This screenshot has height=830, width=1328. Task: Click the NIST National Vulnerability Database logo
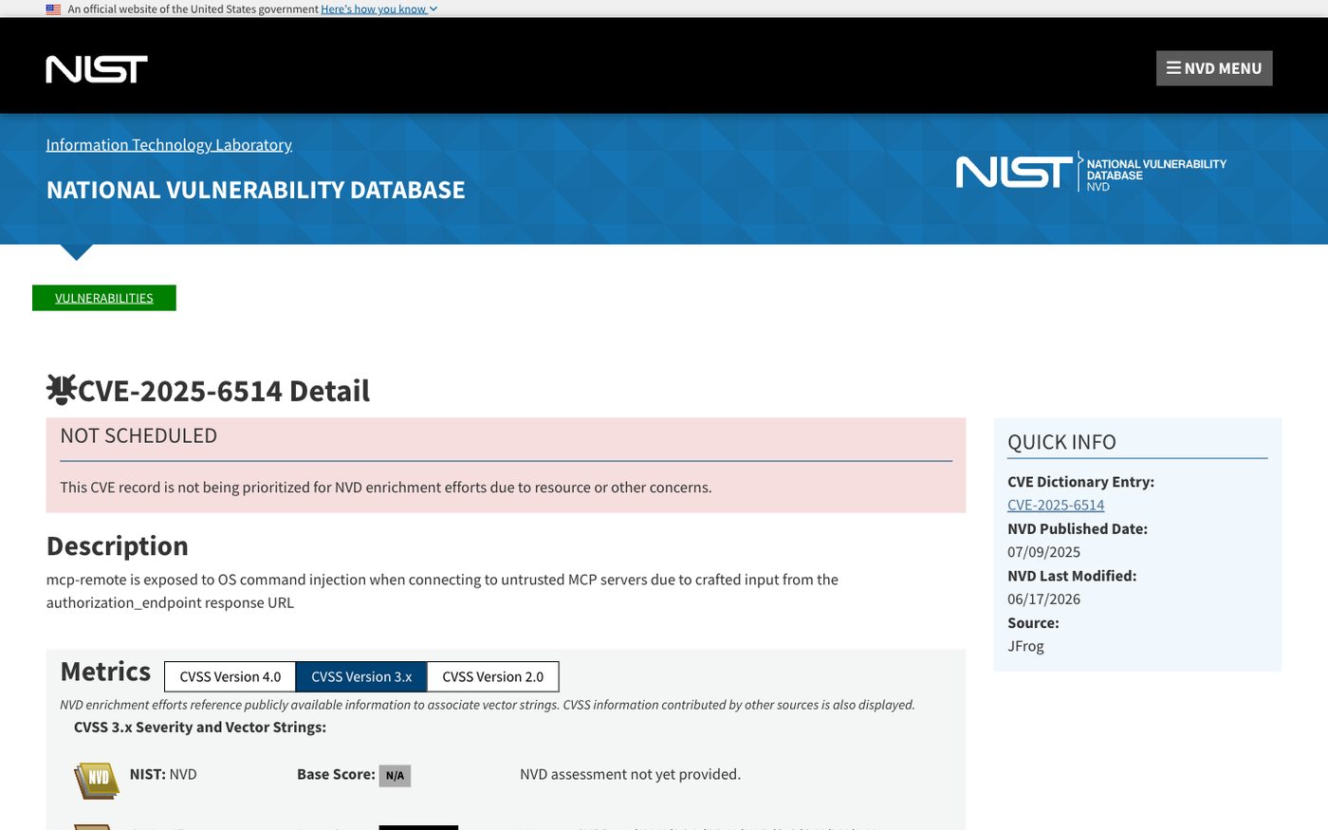pyautogui.click(x=1091, y=172)
